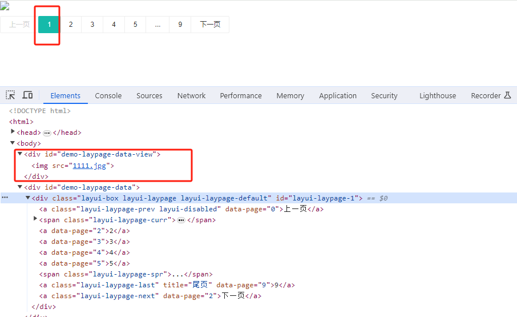Select the layui-laypage-spr span row
517x317 pixels.
[x=126, y=274]
